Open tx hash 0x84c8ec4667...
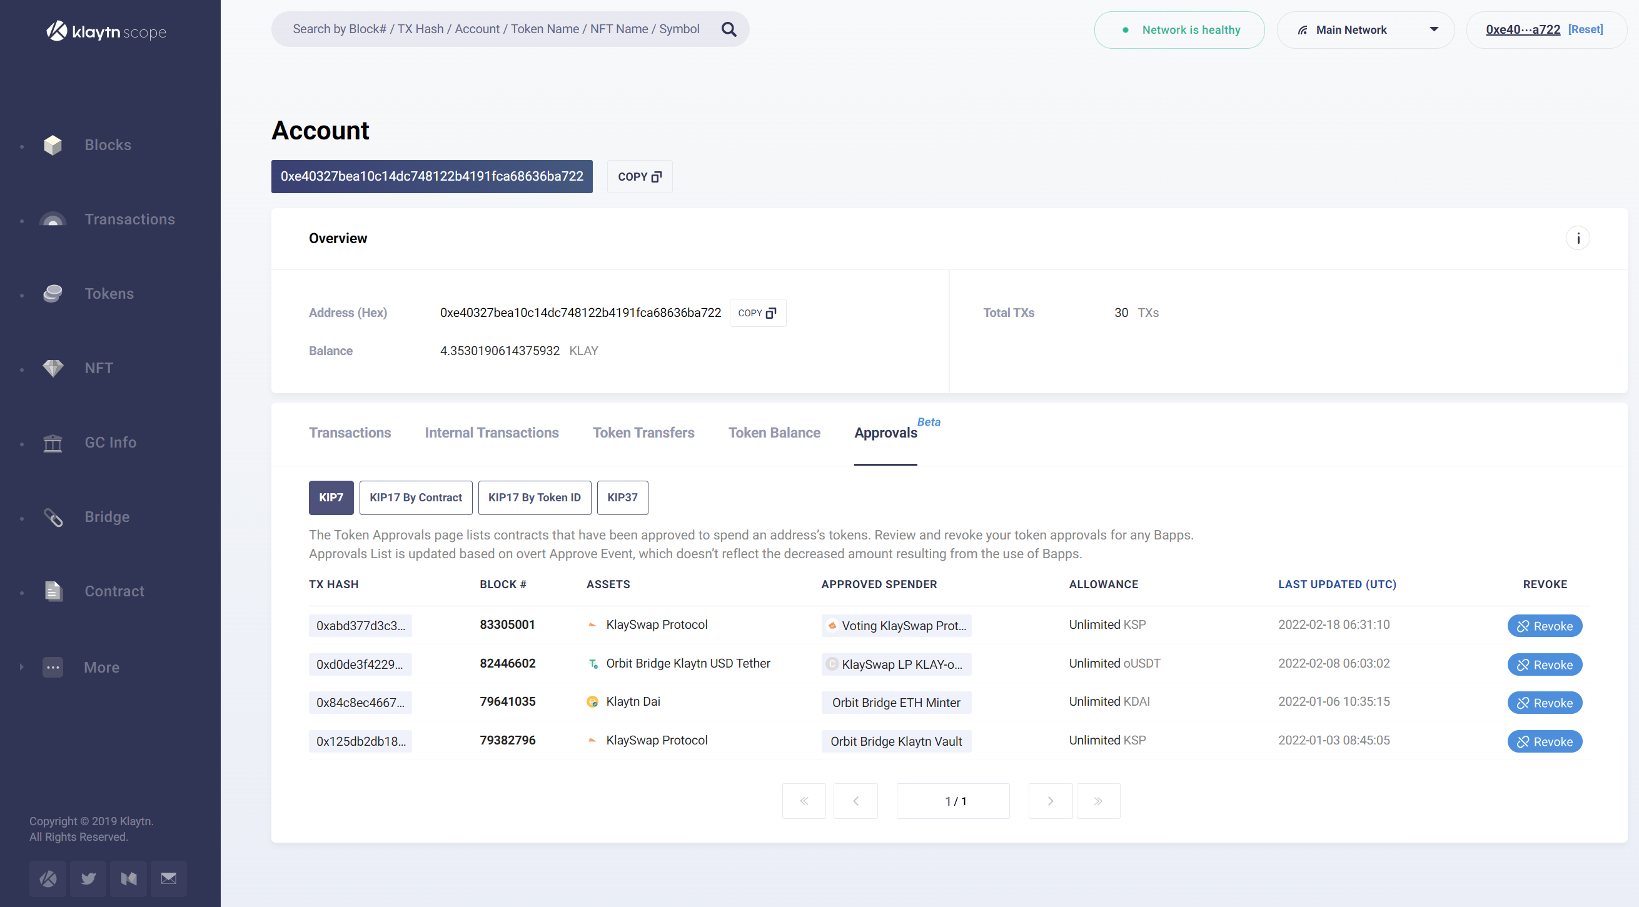Screen dimensions: 1639x907 pyautogui.click(x=360, y=703)
